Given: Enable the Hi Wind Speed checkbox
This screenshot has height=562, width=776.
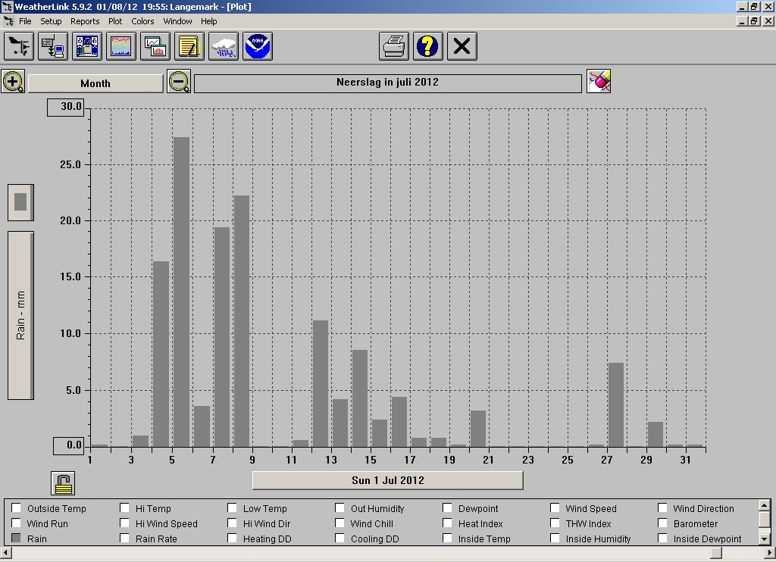Looking at the screenshot, I should coord(124,523).
